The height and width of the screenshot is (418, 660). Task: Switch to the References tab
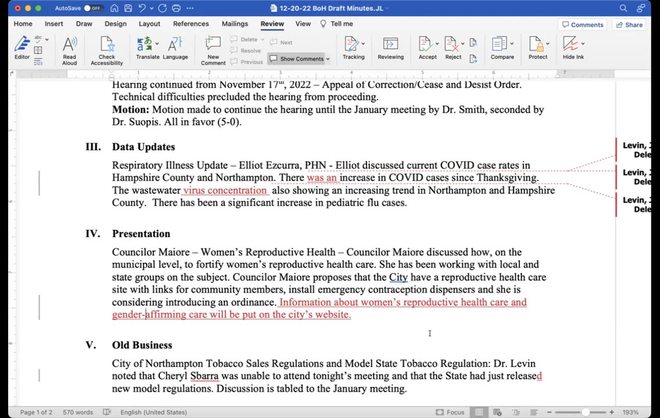[x=191, y=24]
